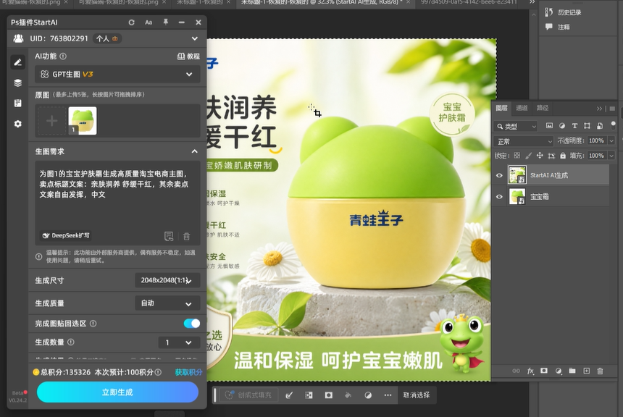Filter layers by shape layer icon
623x417 pixels.
tap(587, 126)
